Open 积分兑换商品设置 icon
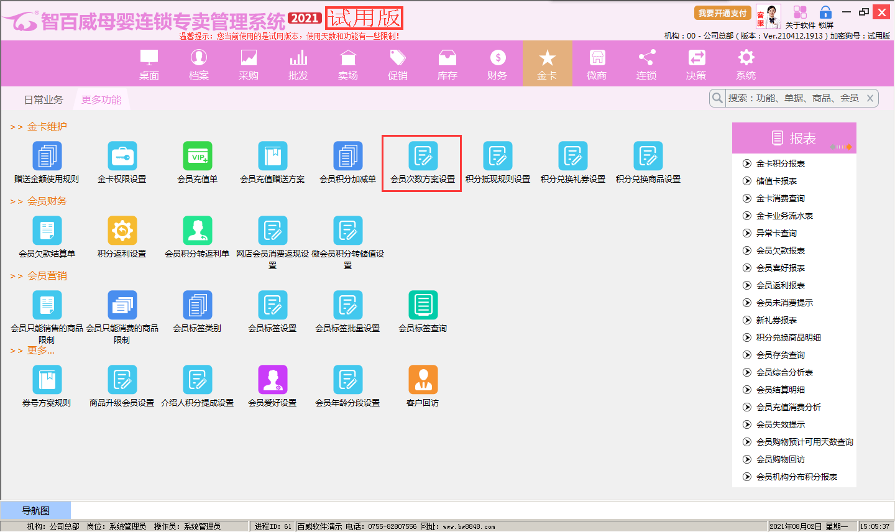This screenshot has height=532, width=895. (648, 157)
